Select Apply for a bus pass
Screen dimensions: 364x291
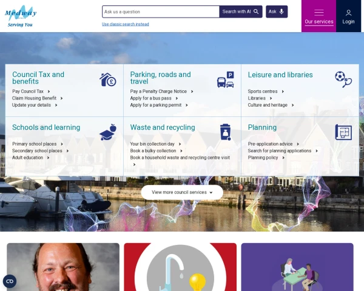(x=150, y=98)
